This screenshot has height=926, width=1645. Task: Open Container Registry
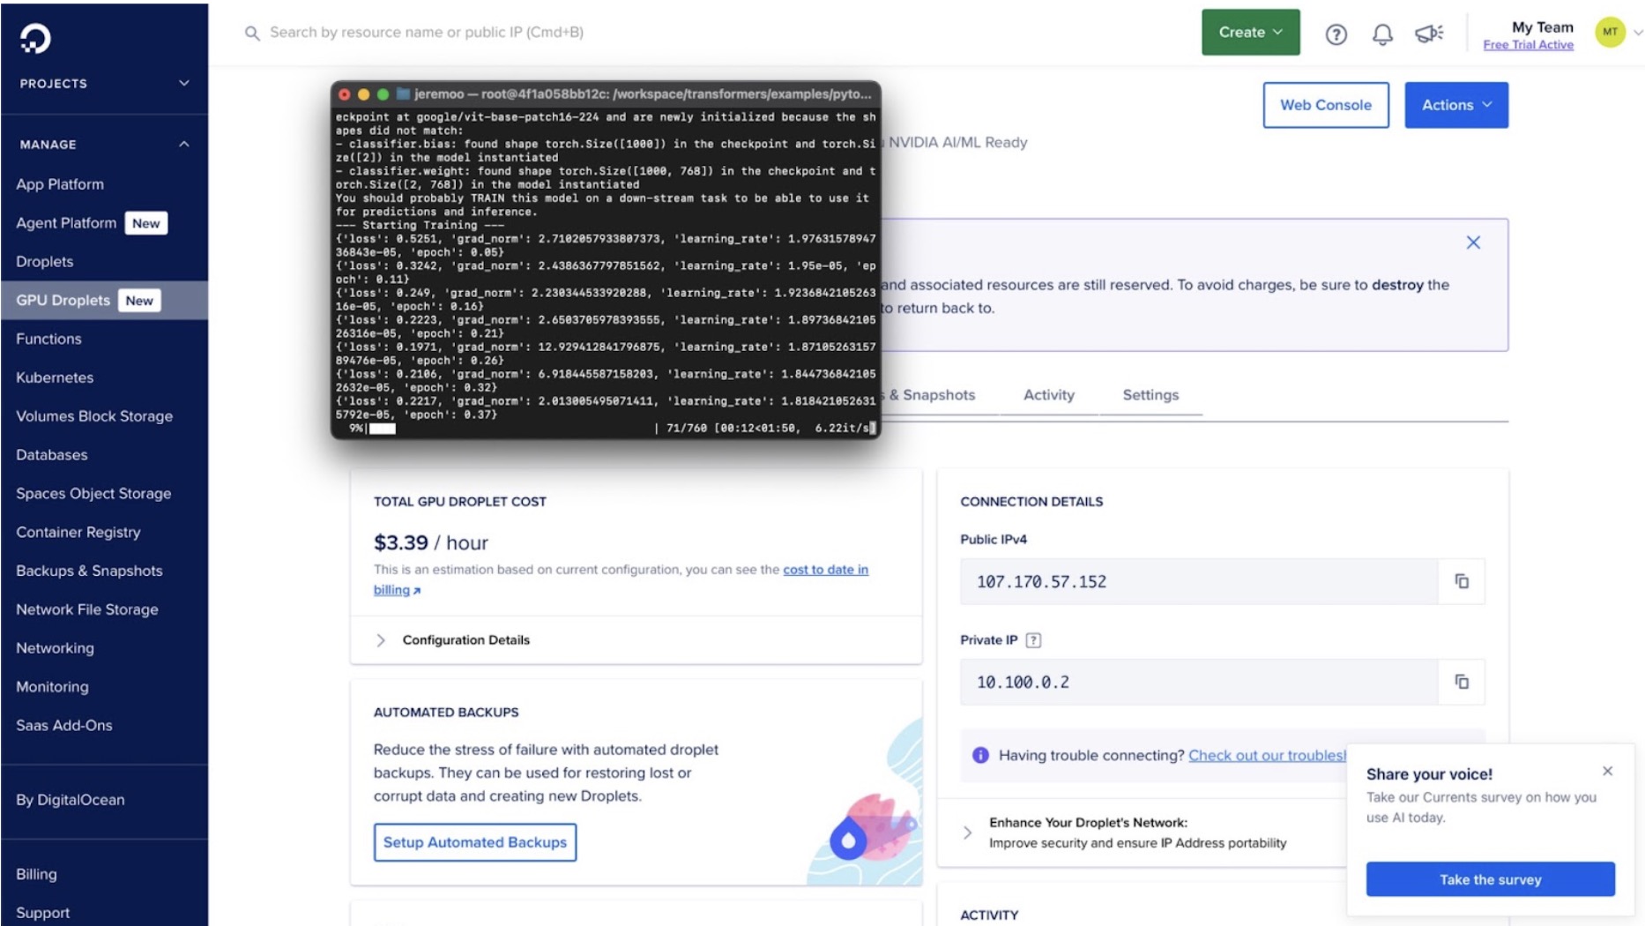point(78,533)
